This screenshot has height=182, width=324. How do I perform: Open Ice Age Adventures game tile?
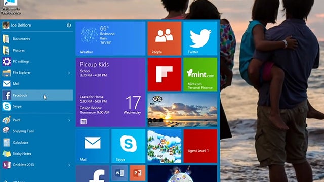(165, 146)
